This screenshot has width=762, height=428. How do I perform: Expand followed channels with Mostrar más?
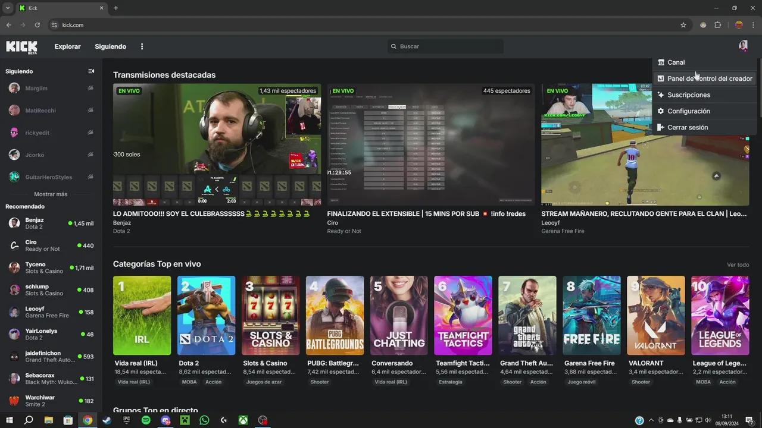tap(50, 194)
